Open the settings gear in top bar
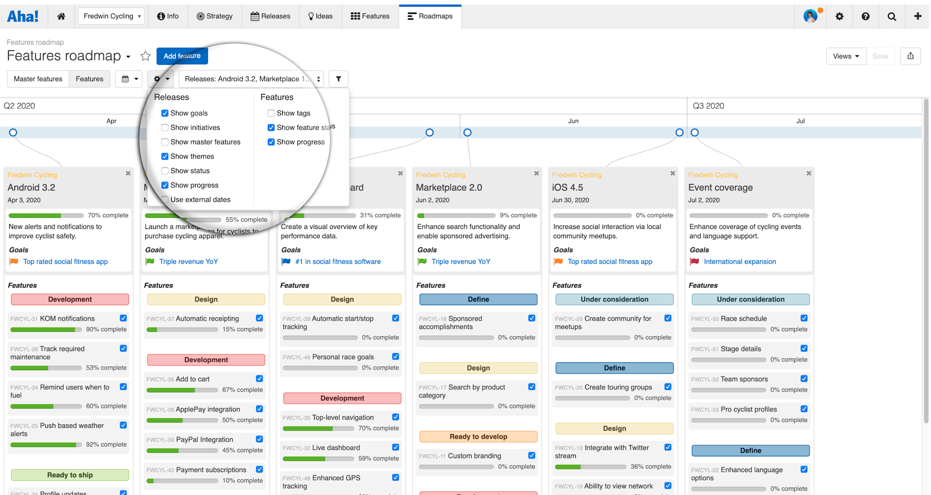The image size is (931, 495). [x=839, y=16]
